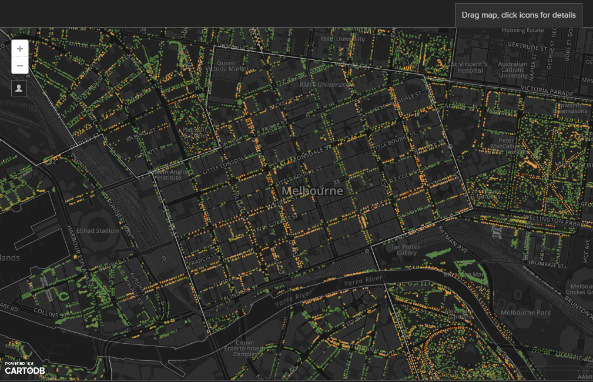Click the 'Melbourne Park' label
593x382 pixels.
click(525, 313)
